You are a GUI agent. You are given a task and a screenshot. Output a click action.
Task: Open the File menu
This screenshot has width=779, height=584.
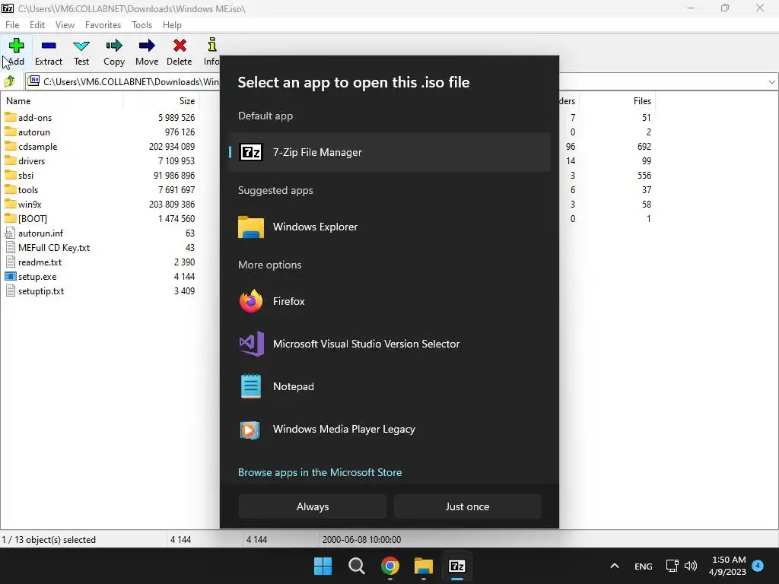point(12,25)
